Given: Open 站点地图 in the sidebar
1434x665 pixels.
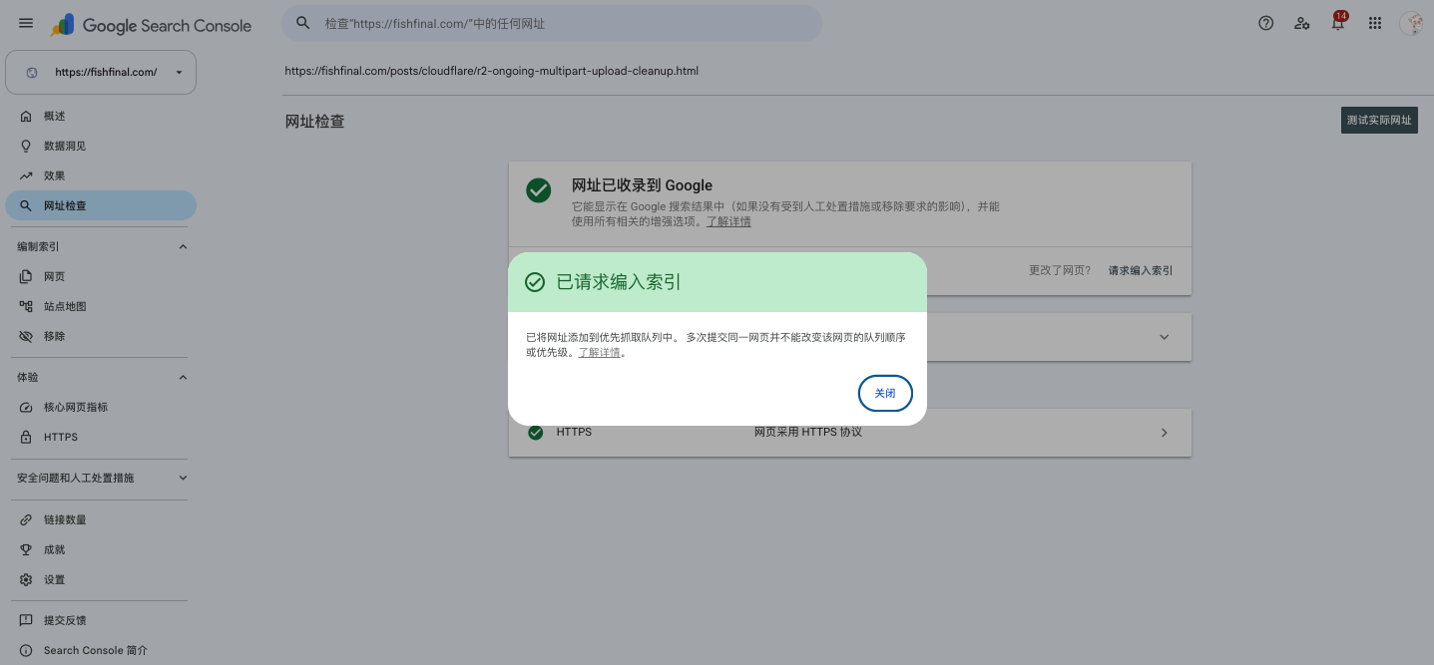Looking at the screenshot, I should pyautogui.click(x=101, y=306).
